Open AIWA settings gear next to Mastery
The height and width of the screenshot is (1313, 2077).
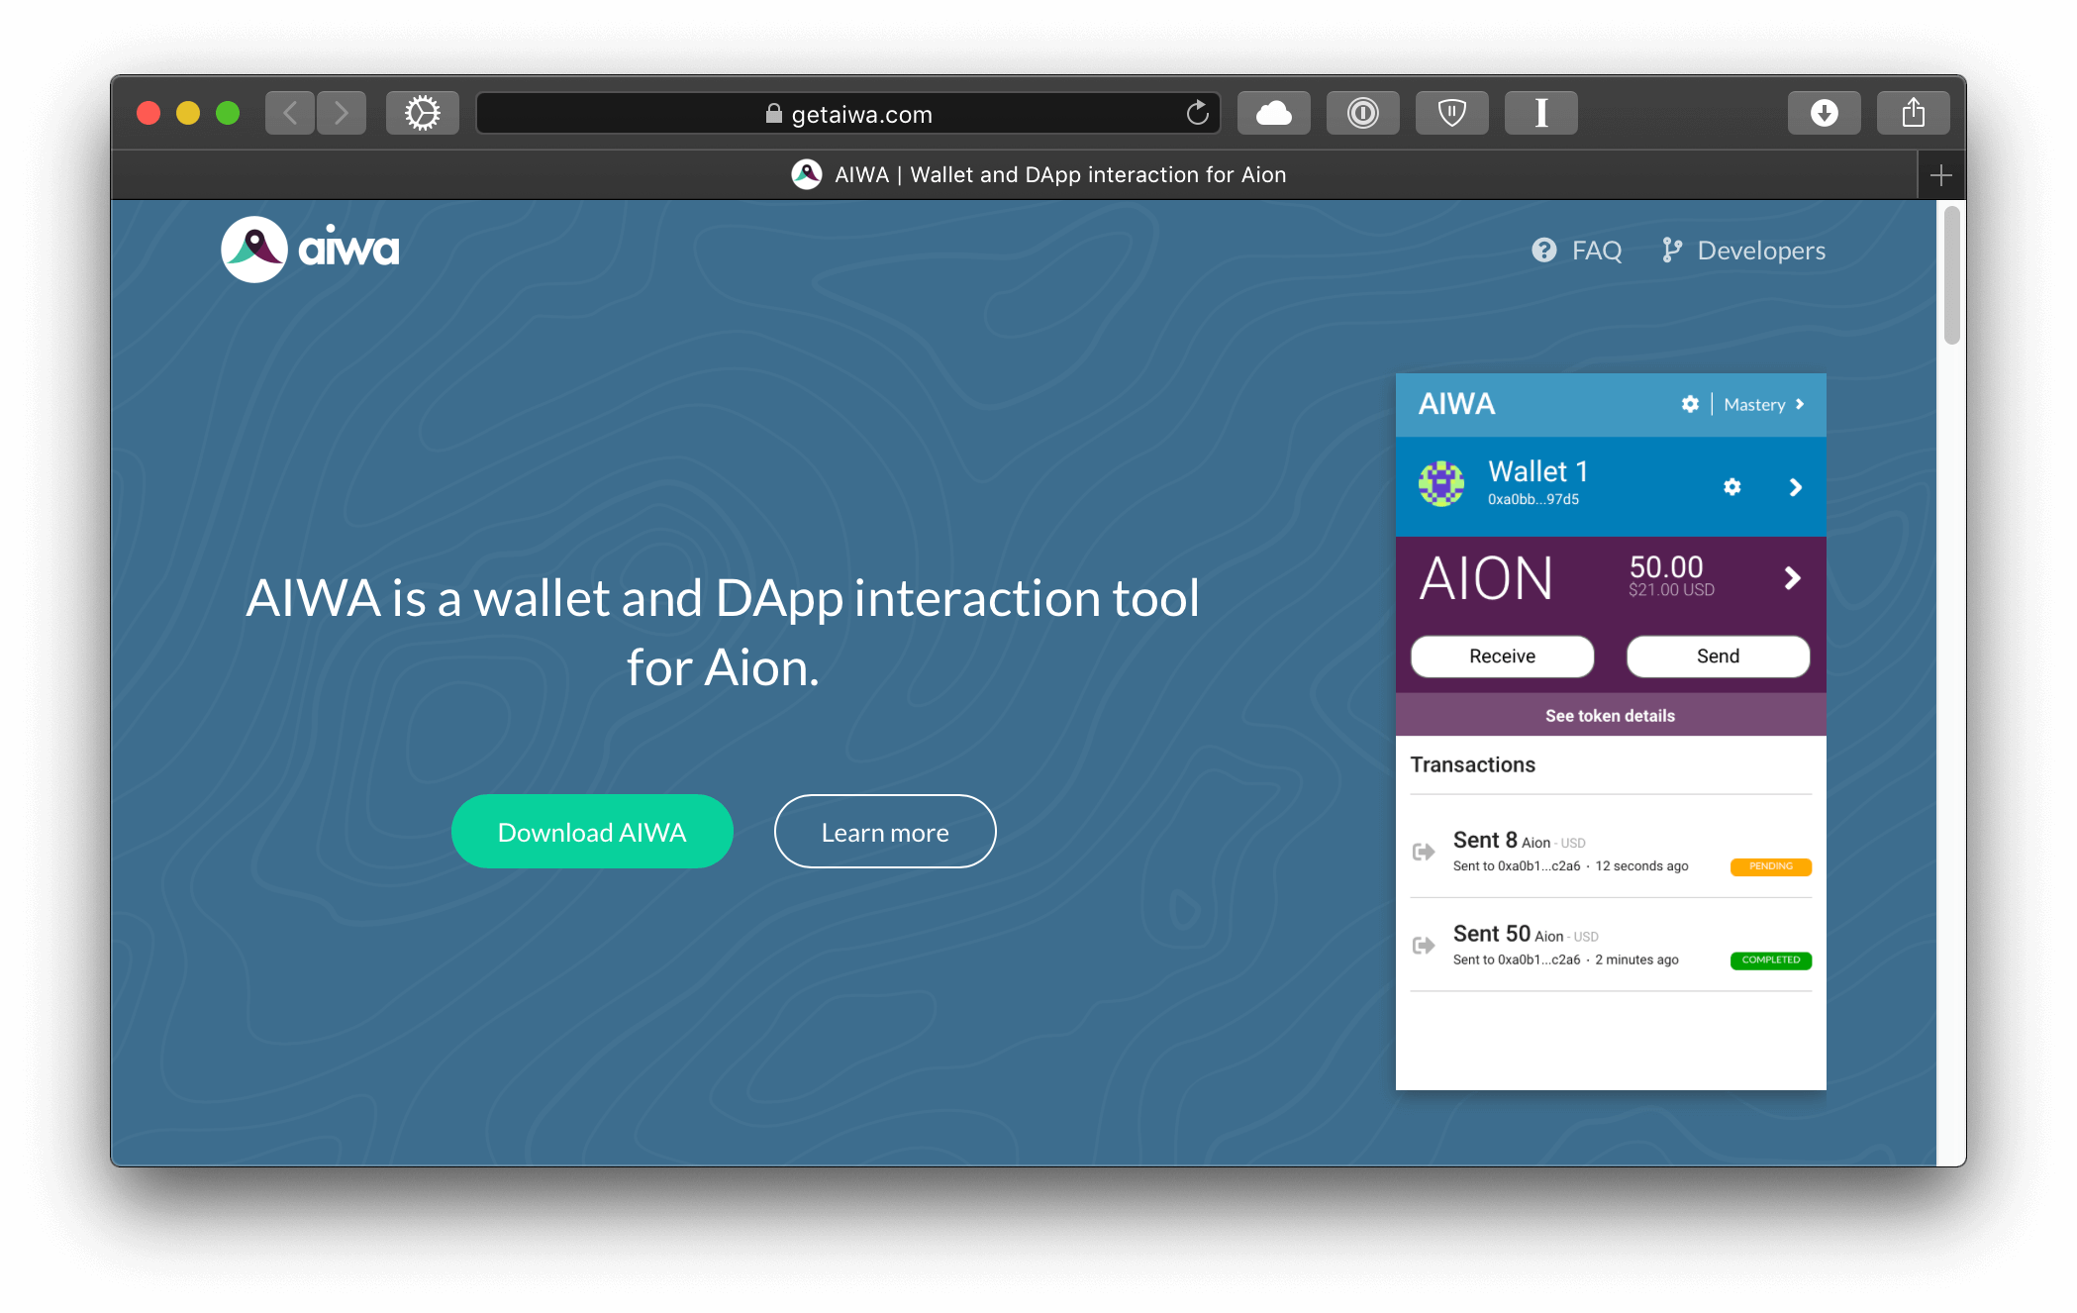1690,404
